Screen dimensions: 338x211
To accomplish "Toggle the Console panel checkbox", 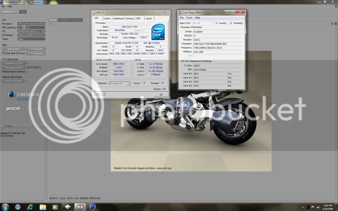I will (x=2, y=126).
